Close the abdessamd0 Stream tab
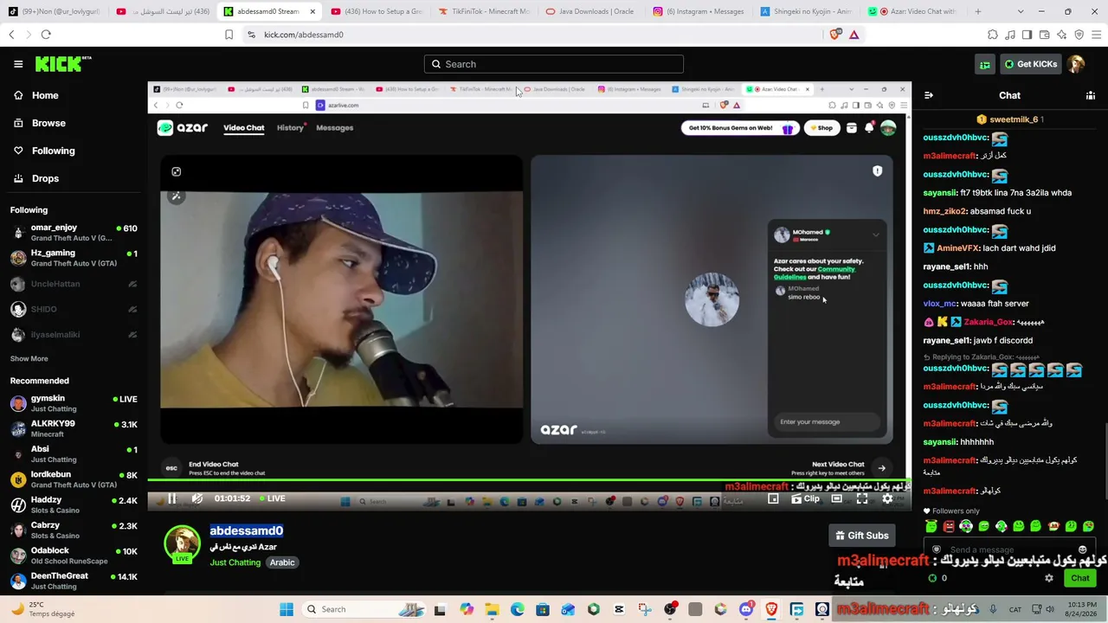This screenshot has width=1108, height=623. point(312,11)
